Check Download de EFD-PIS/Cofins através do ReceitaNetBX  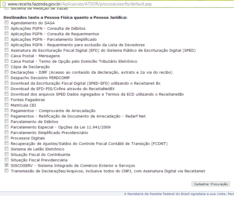coord(6,88)
